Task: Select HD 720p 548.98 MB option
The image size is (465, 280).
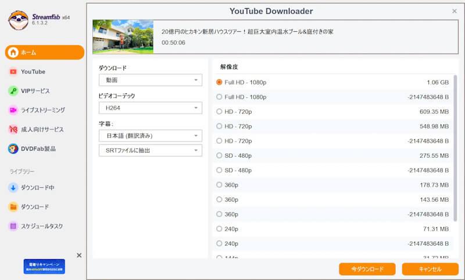Action: (332, 126)
